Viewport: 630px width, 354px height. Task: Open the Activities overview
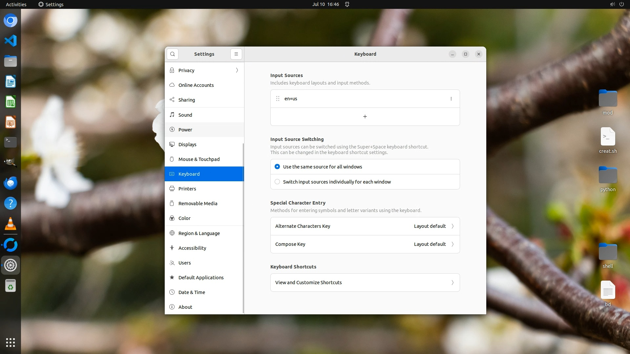(x=16, y=4)
